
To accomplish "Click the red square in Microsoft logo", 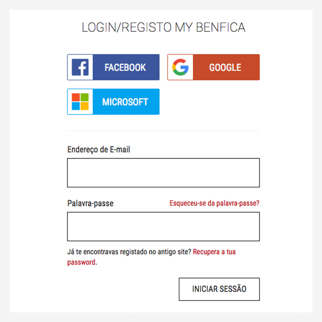I will (76, 98).
